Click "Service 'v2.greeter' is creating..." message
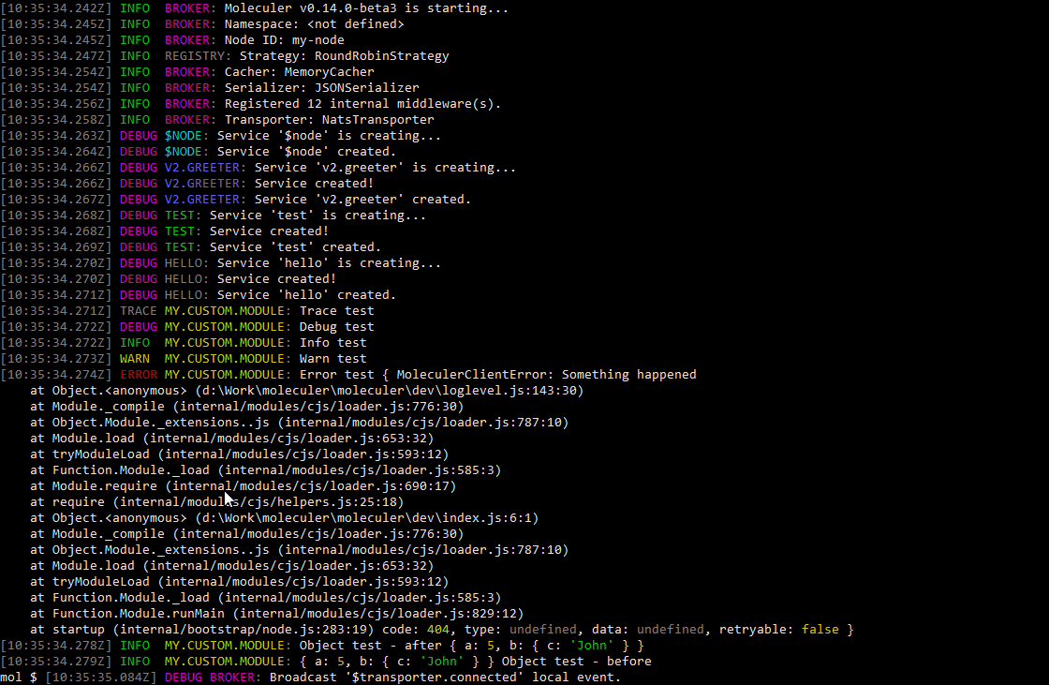Viewport: 1049px width, 685px height. tap(385, 168)
